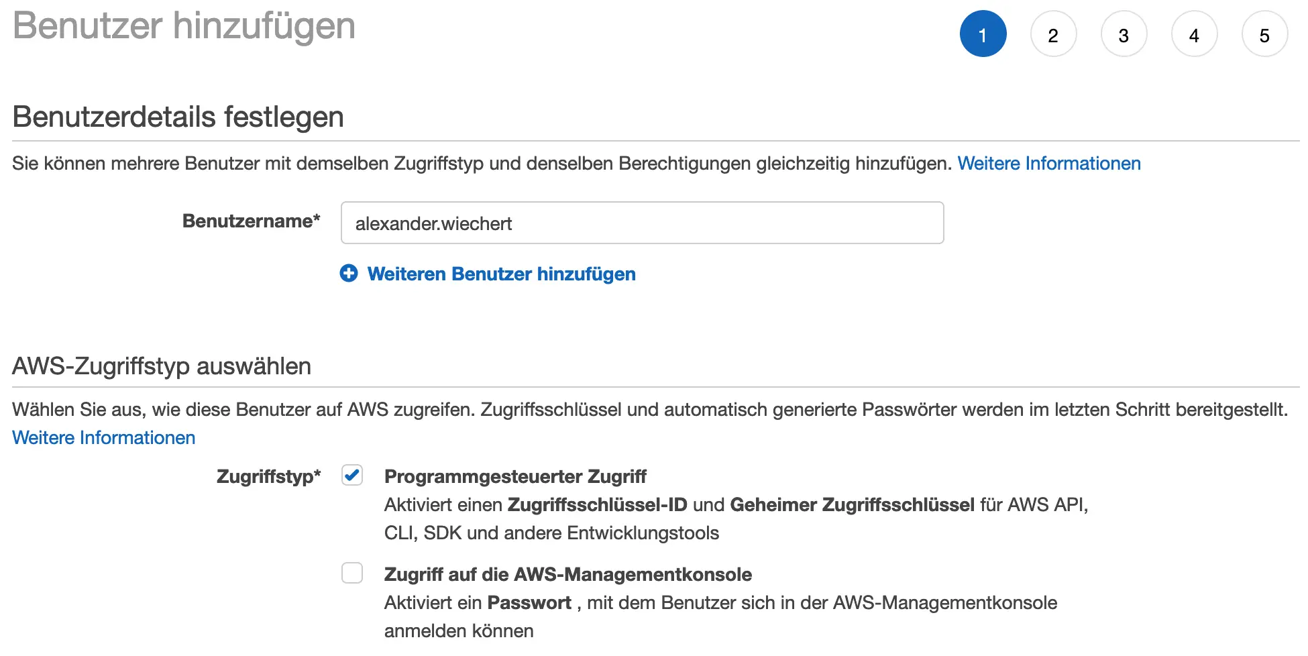Screen dimensions: 1308x656
Task: Click the Benutzerdetails festlegen heading
Action: [x=178, y=117]
